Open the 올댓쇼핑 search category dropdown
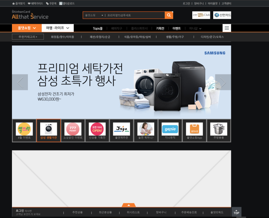The height and width of the screenshot is (218, 269). 94,15
